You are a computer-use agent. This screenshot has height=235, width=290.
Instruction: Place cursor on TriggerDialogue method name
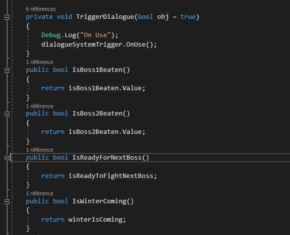click(105, 17)
